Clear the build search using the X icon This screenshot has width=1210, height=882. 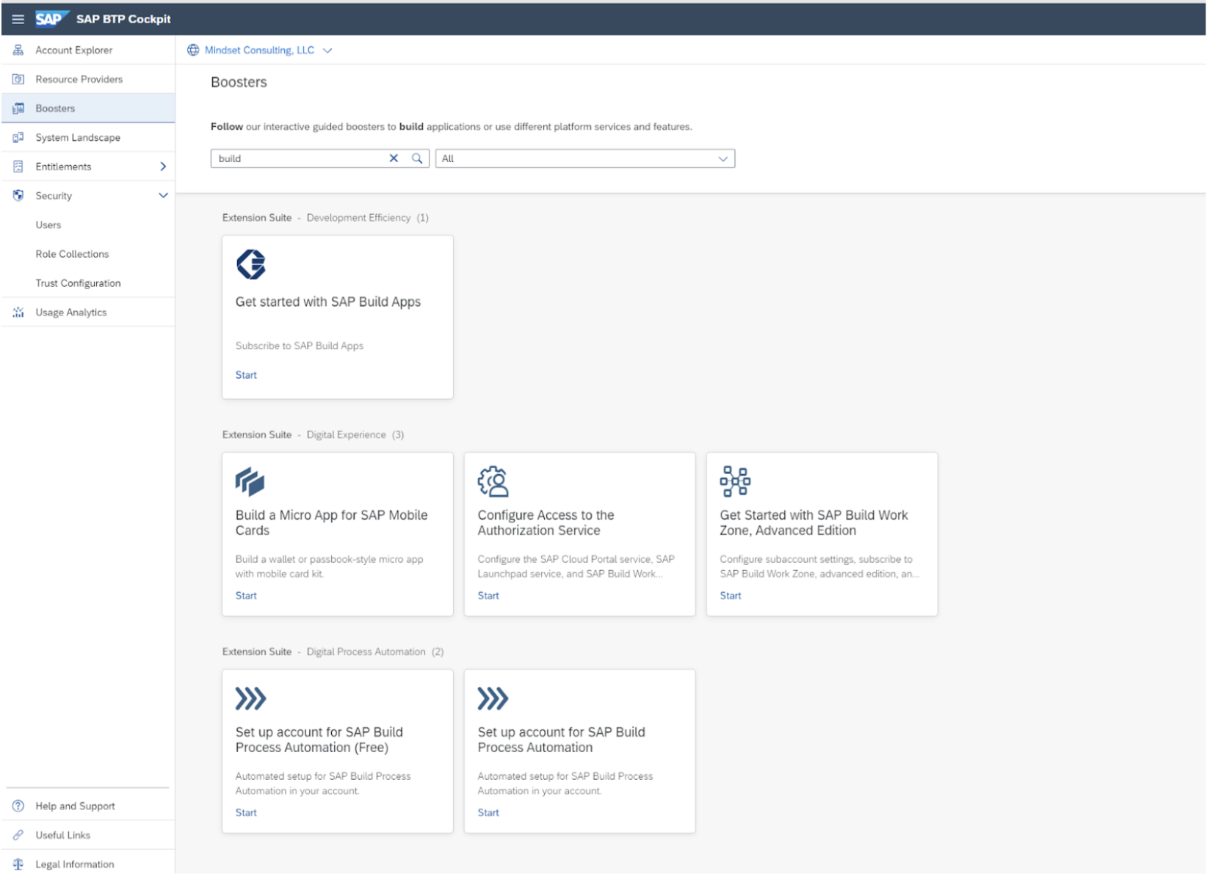tap(394, 158)
